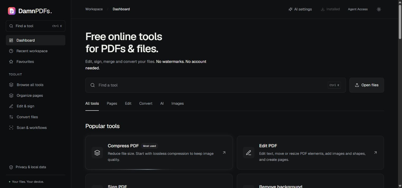This screenshot has width=402, height=188.
Task: Switch to the Images tab
Action: [x=177, y=103]
